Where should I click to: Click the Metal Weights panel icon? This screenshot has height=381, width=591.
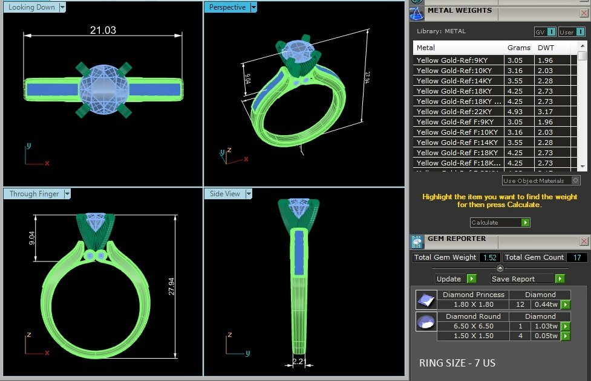point(417,11)
